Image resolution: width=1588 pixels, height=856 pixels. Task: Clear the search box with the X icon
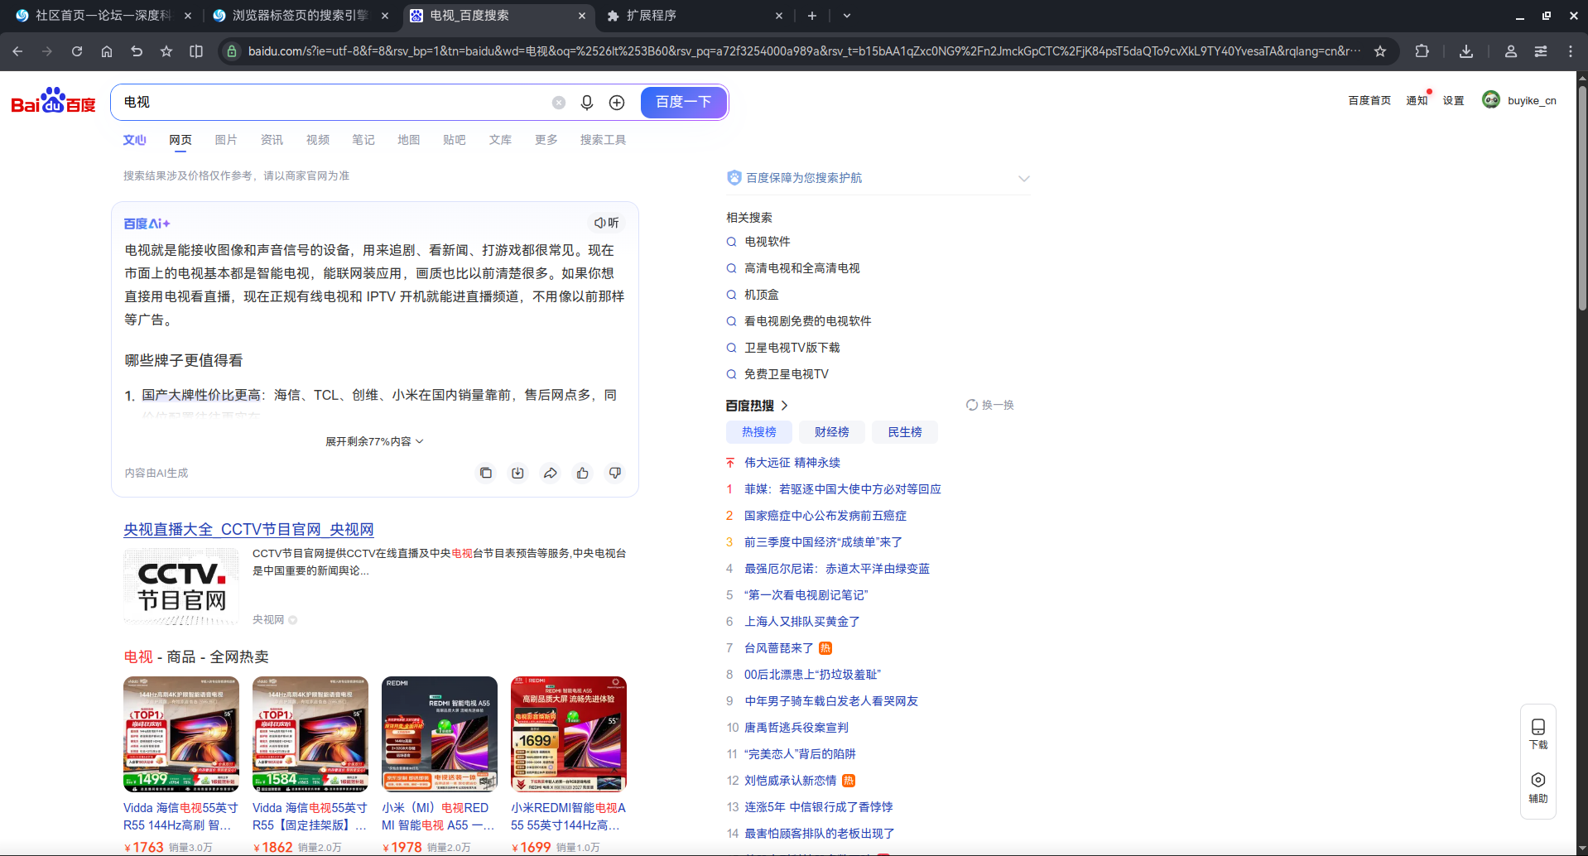pos(559,102)
